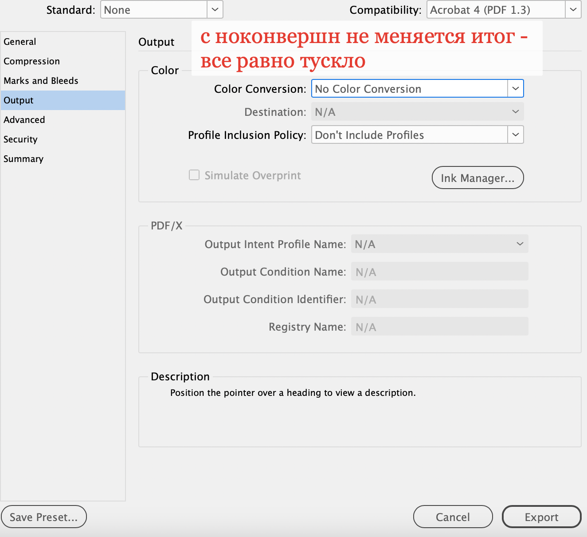
Task: Select the Output section in sidebar
Action: 63,100
